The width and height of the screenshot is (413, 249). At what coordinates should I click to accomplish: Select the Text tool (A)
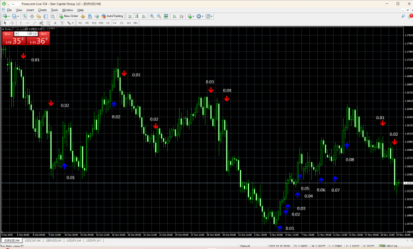point(55,23)
